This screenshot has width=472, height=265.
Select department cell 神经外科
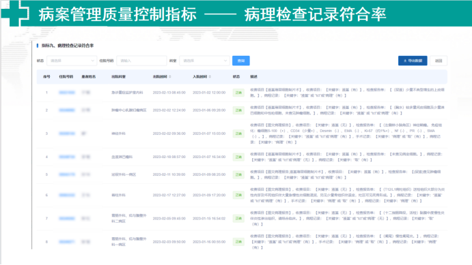coord(118,134)
